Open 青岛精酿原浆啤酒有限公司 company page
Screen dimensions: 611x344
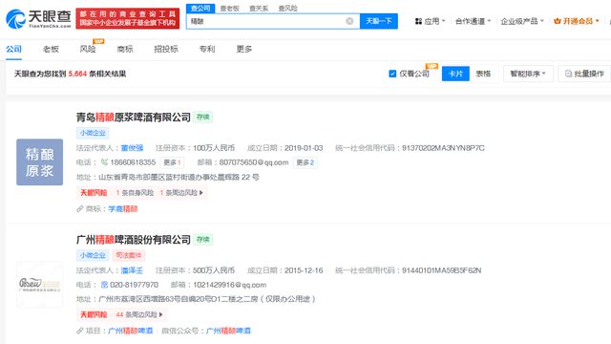pyautogui.click(x=134, y=118)
